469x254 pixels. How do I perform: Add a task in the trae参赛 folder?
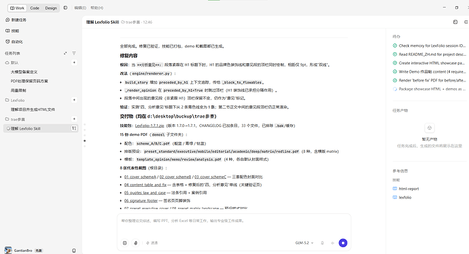74,119
